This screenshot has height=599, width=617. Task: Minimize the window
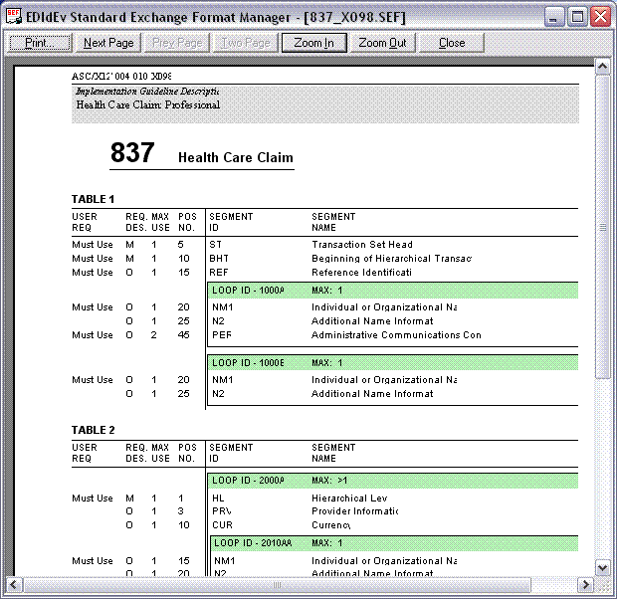(x=555, y=17)
